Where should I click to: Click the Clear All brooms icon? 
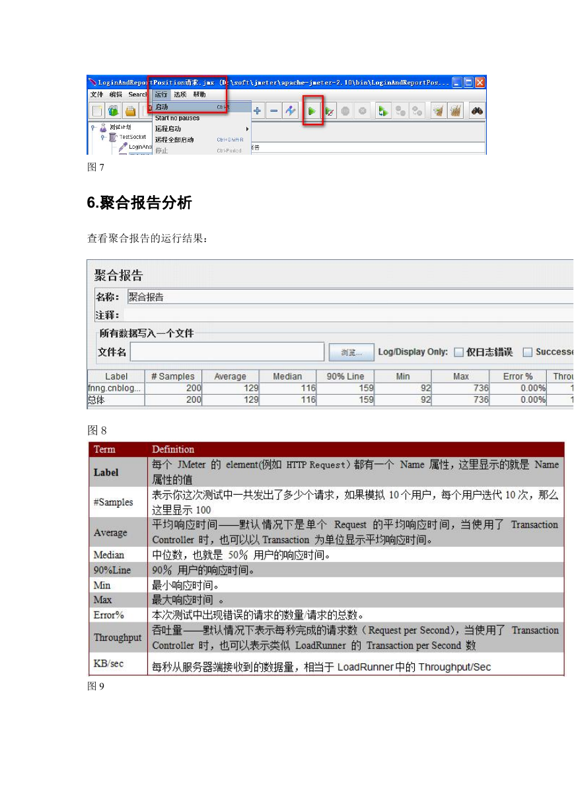point(456,111)
